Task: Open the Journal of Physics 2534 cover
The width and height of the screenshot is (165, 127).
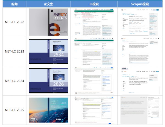Action: pyautogui.click(x=48, y=51)
